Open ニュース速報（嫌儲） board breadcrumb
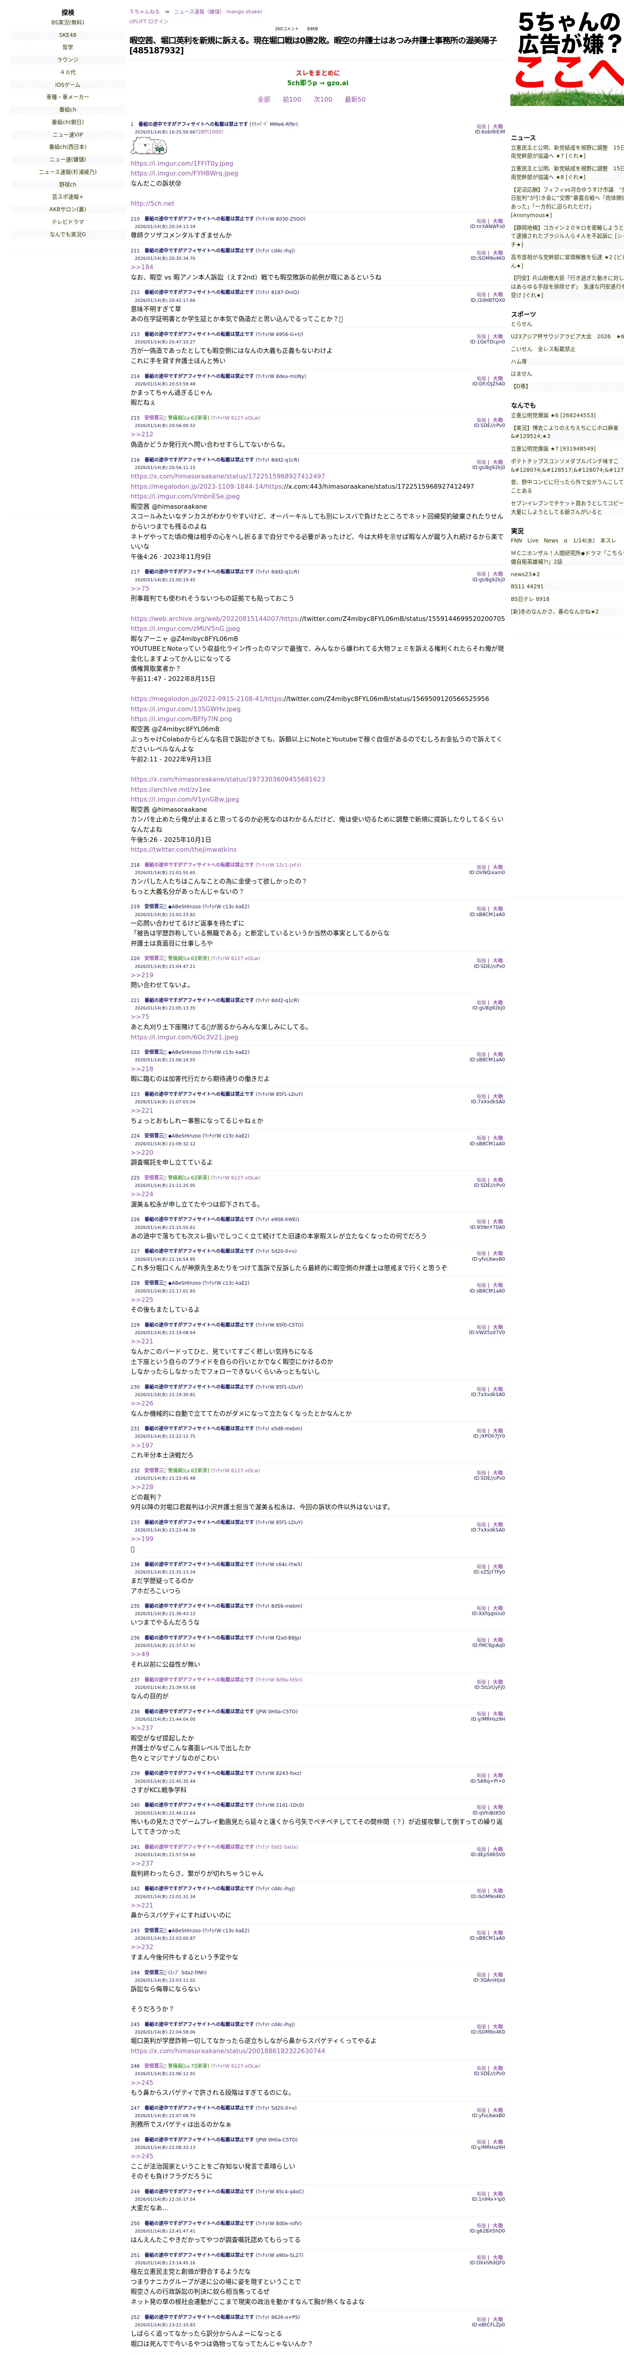 (x=198, y=12)
